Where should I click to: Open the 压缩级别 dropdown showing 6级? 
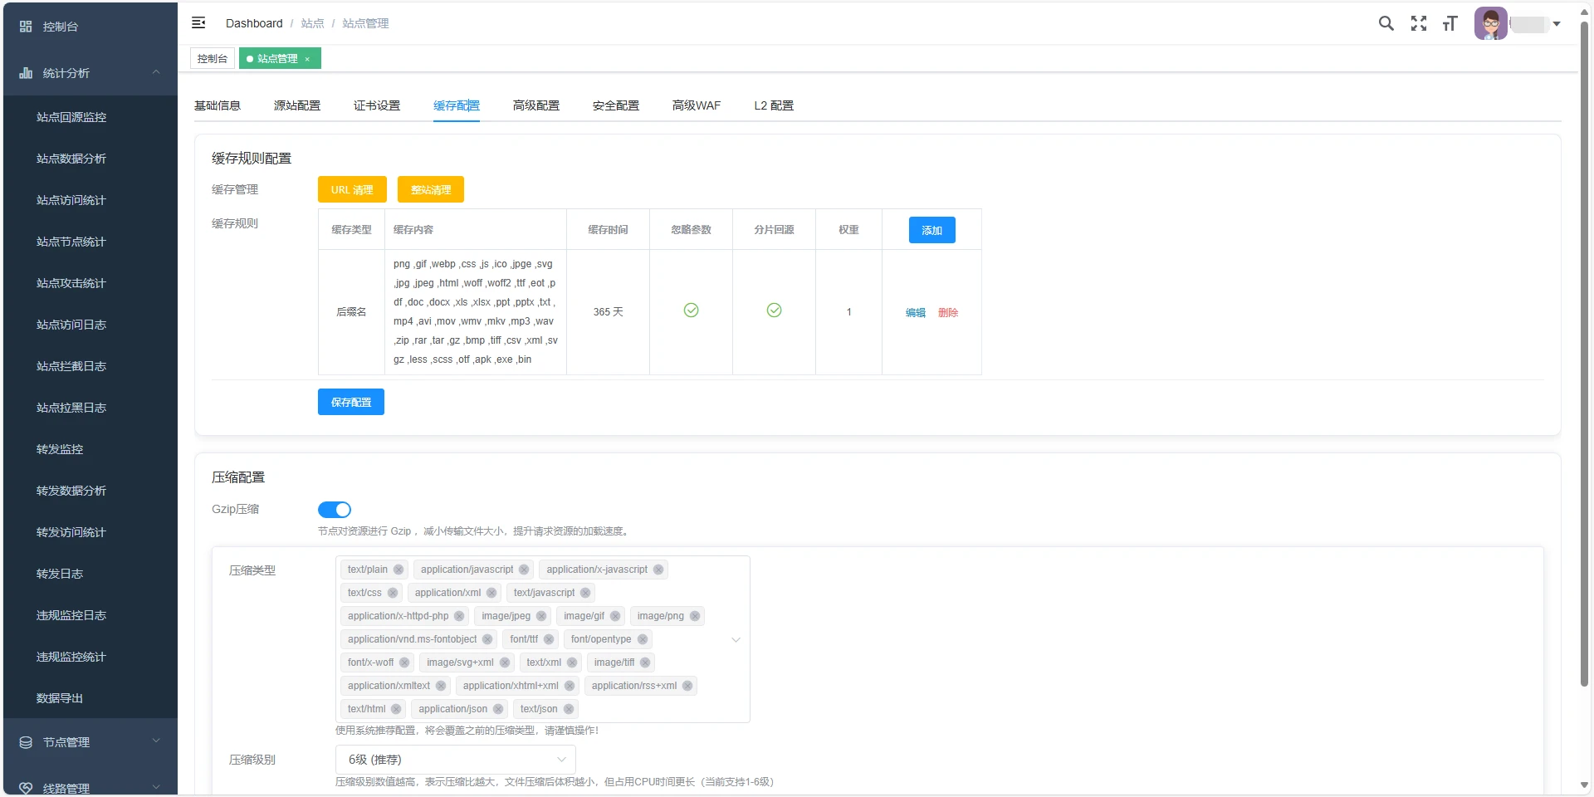click(455, 760)
